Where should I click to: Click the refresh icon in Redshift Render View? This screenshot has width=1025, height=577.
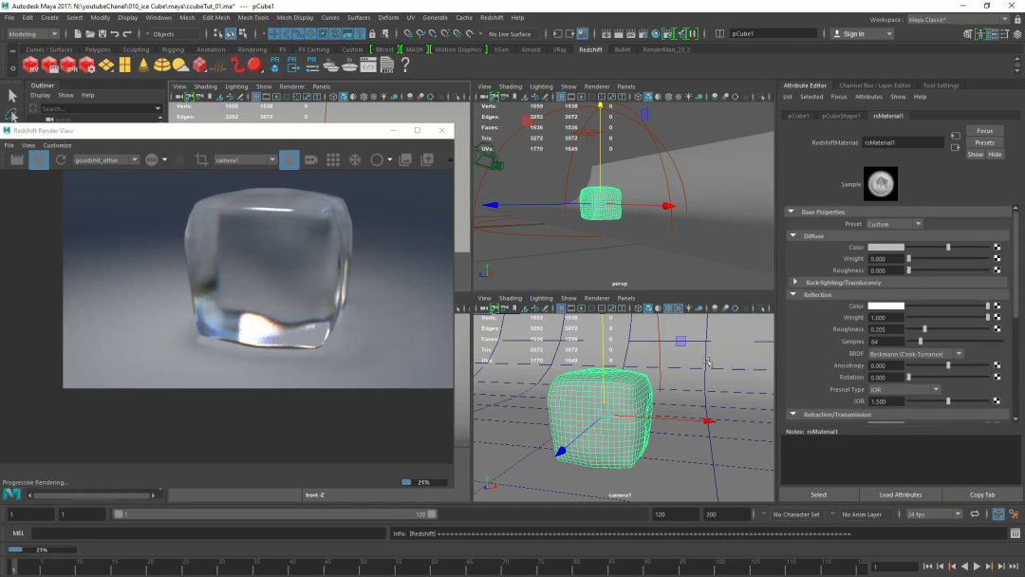[x=62, y=160]
